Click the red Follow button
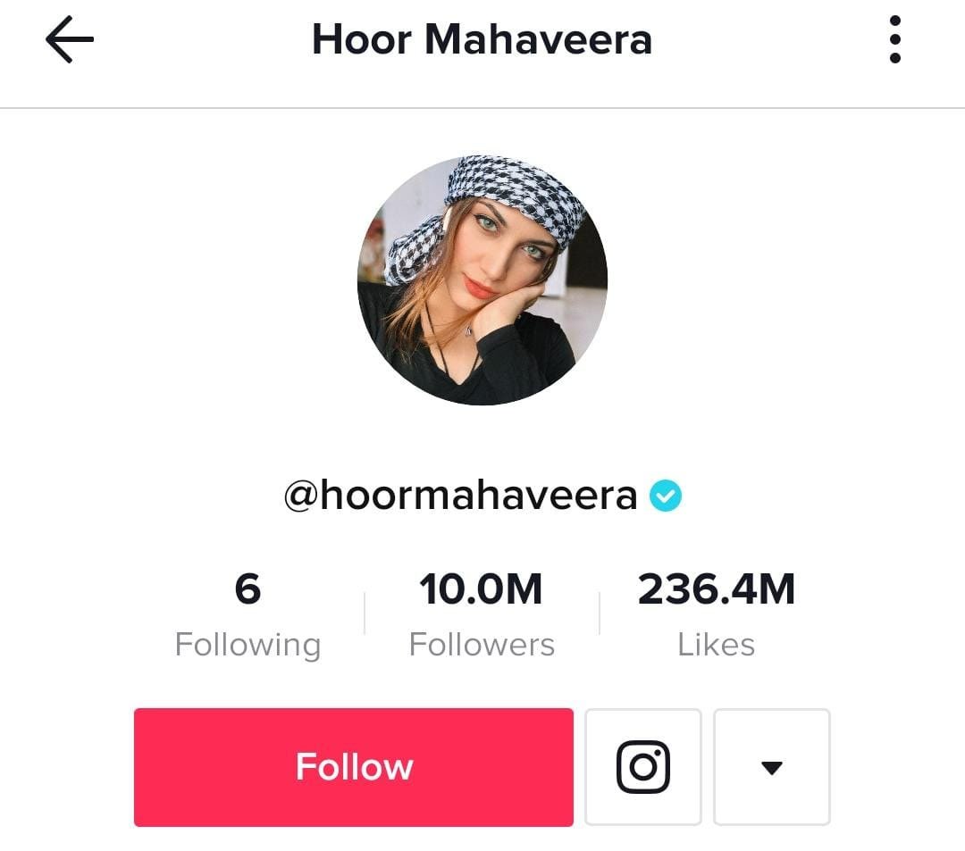This screenshot has width=965, height=851. coord(354,767)
